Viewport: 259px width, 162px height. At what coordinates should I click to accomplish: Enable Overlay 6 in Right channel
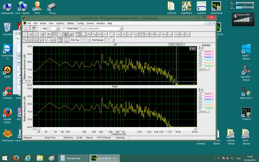[x=202, y=108]
